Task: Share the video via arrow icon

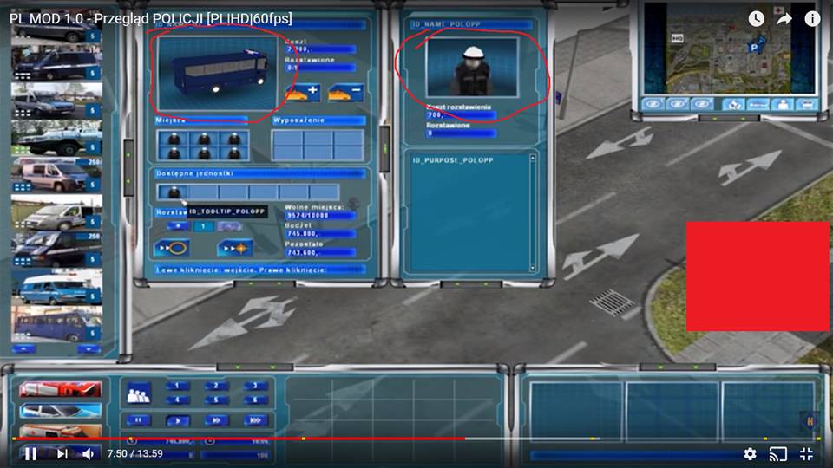Action: click(x=784, y=19)
